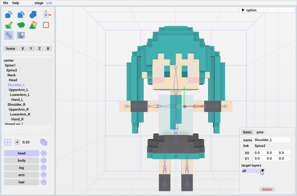Click the X axis view button
297x196 pixels.
pos(23,49)
